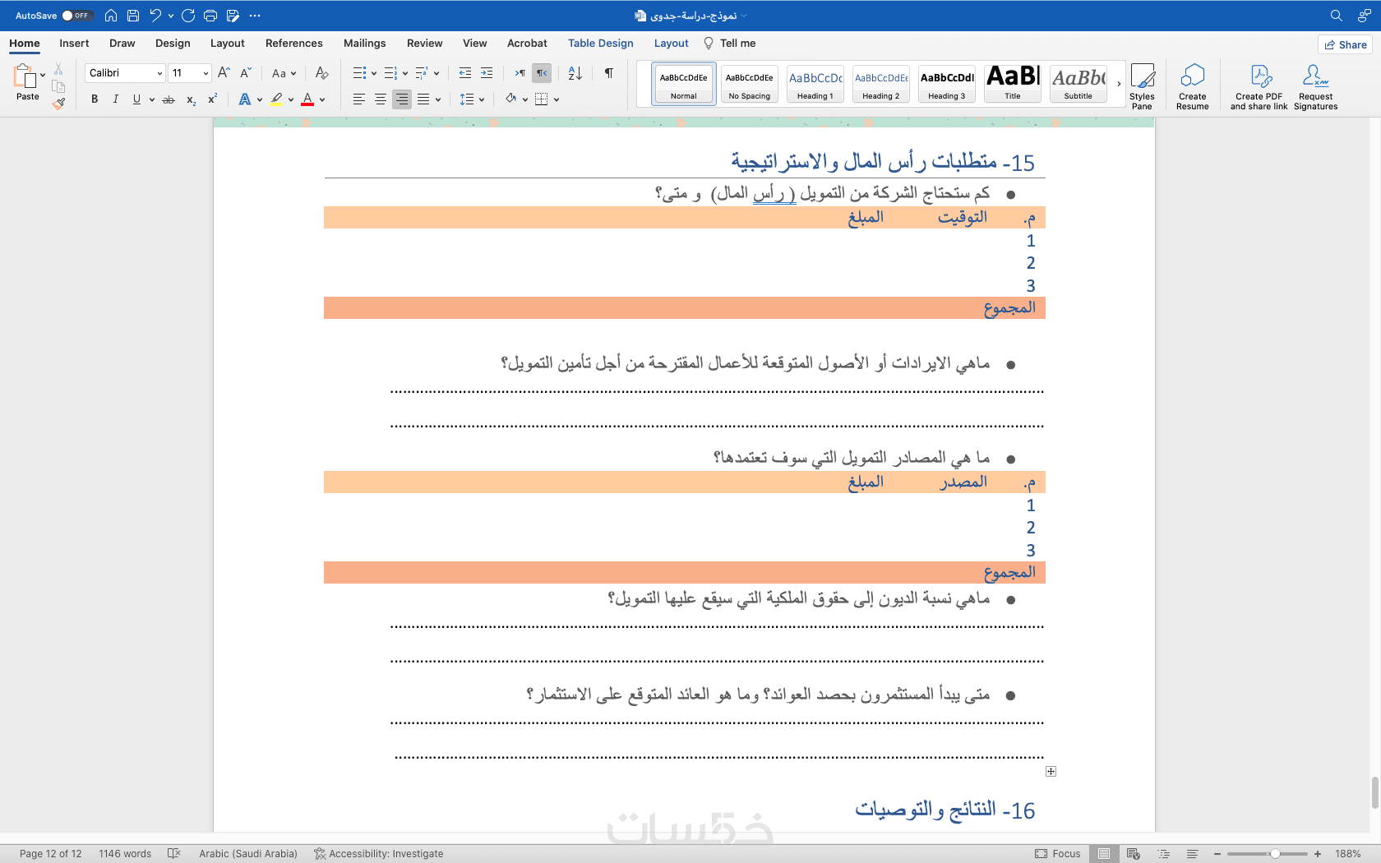Set left-to-right text direction
The image size is (1381, 863).
click(x=520, y=73)
